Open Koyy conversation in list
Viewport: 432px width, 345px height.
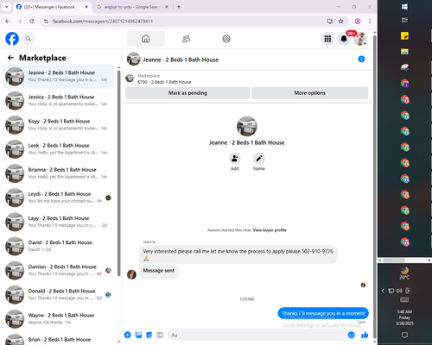point(58,125)
